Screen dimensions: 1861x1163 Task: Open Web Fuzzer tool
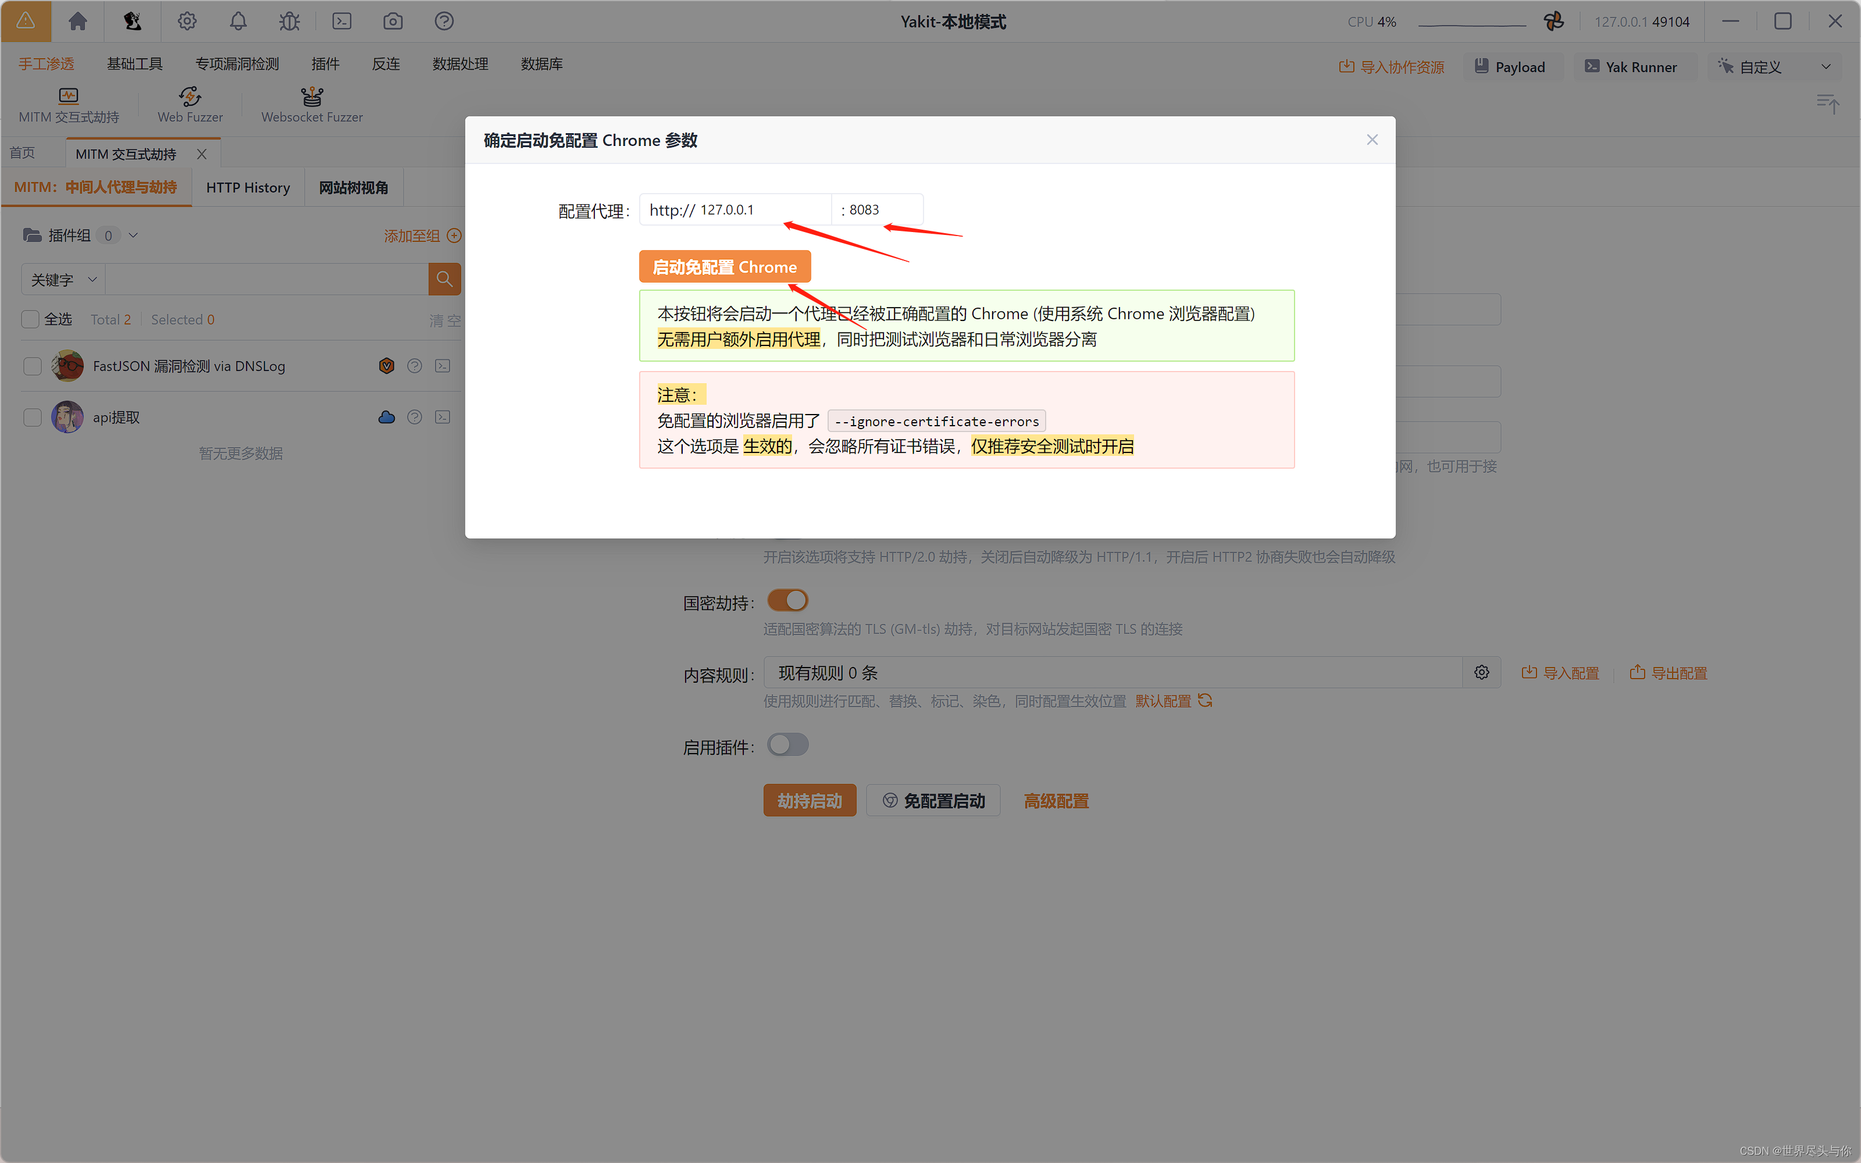pos(189,104)
